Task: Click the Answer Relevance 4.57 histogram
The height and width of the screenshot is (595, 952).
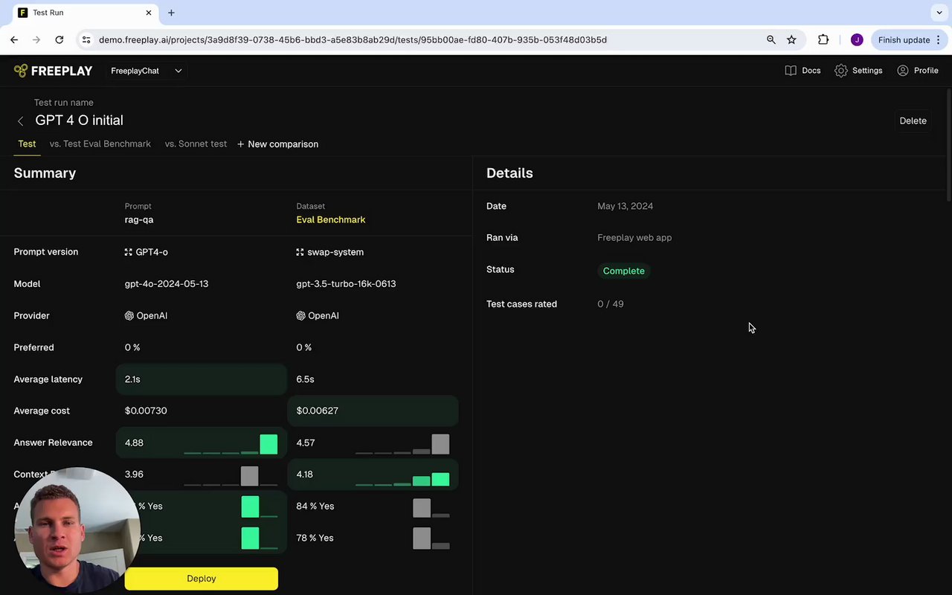Action: point(402,443)
